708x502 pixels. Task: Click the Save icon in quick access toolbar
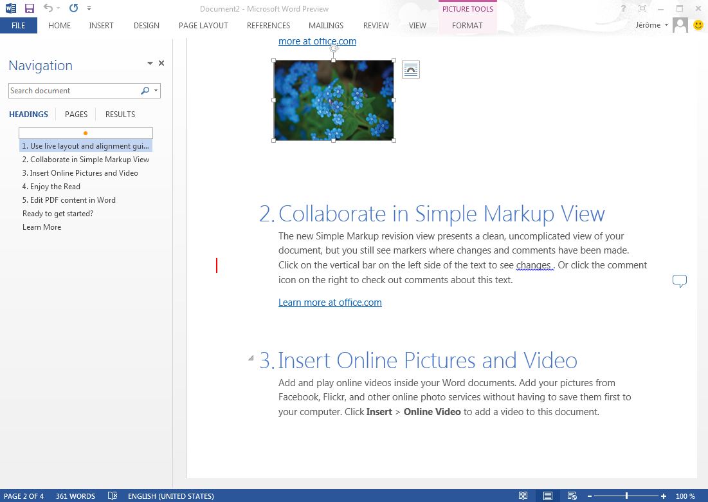(x=30, y=8)
